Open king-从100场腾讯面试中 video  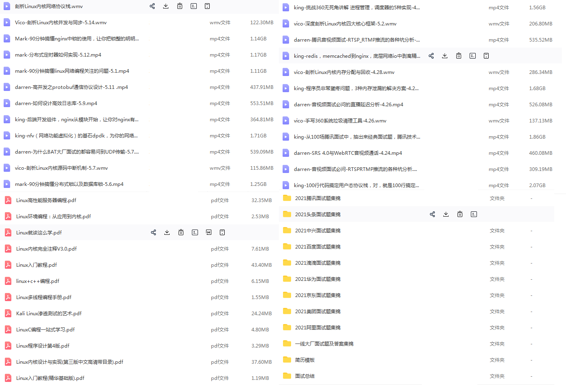(x=357, y=137)
